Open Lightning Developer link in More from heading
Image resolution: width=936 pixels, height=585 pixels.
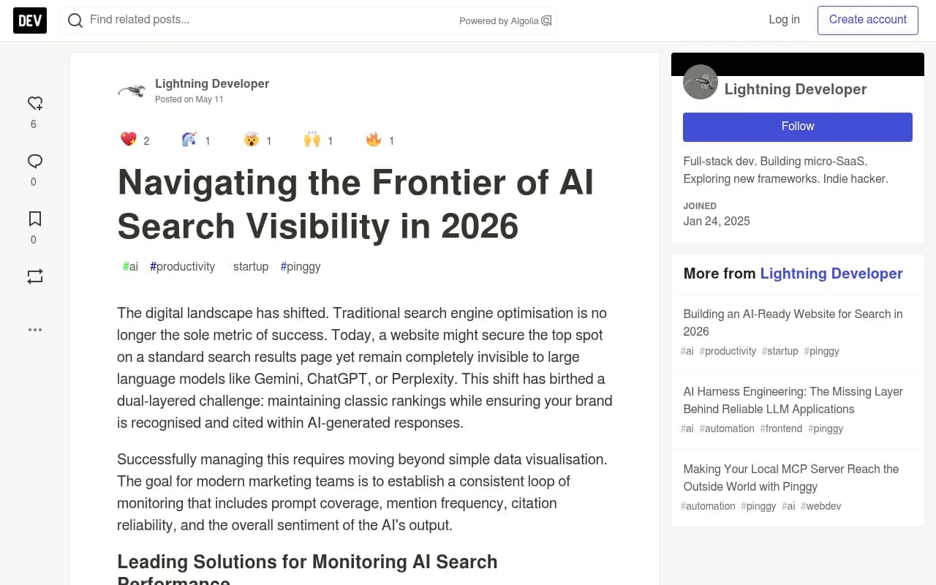coord(831,273)
